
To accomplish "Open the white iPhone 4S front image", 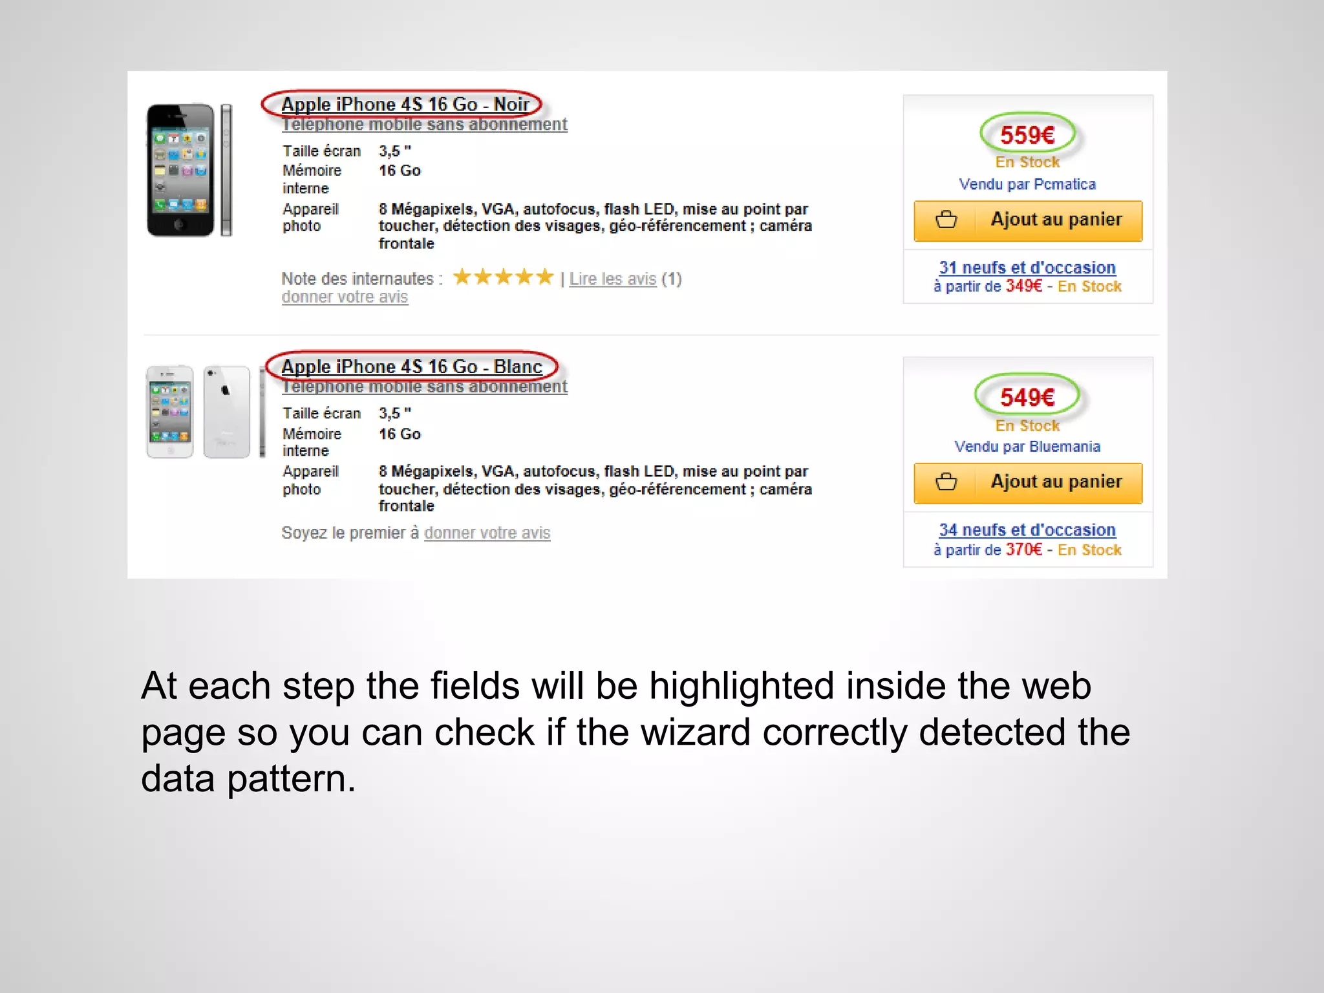I will [x=169, y=412].
